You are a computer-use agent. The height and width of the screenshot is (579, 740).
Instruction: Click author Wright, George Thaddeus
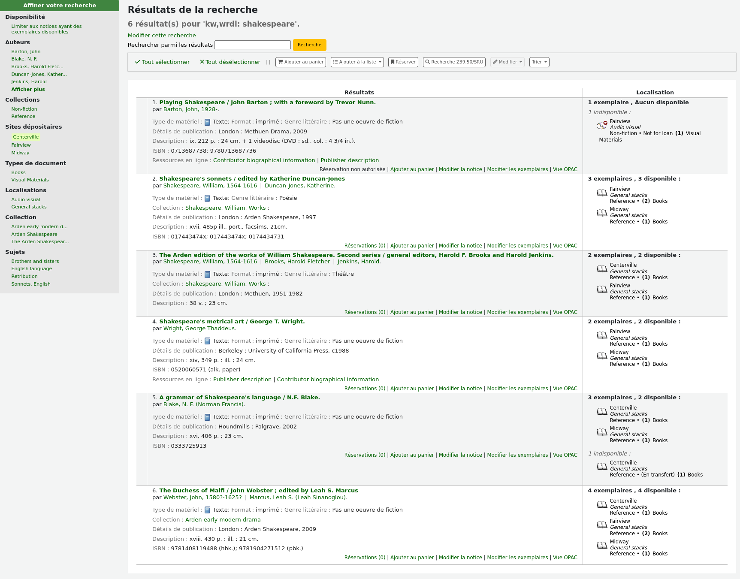point(199,329)
